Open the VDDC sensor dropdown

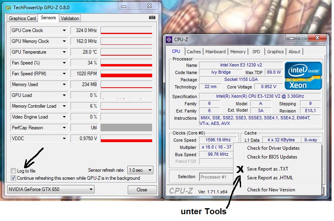pos(64,139)
